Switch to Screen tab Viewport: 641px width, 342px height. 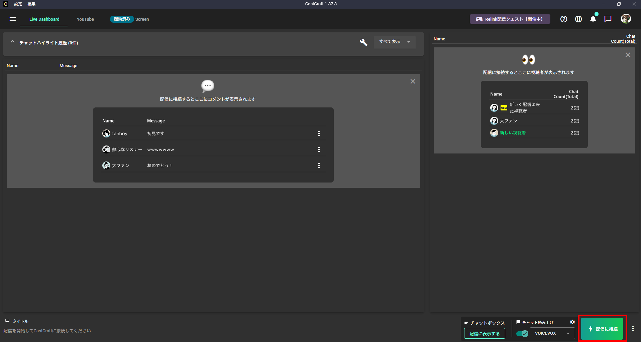click(x=142, y=19)
